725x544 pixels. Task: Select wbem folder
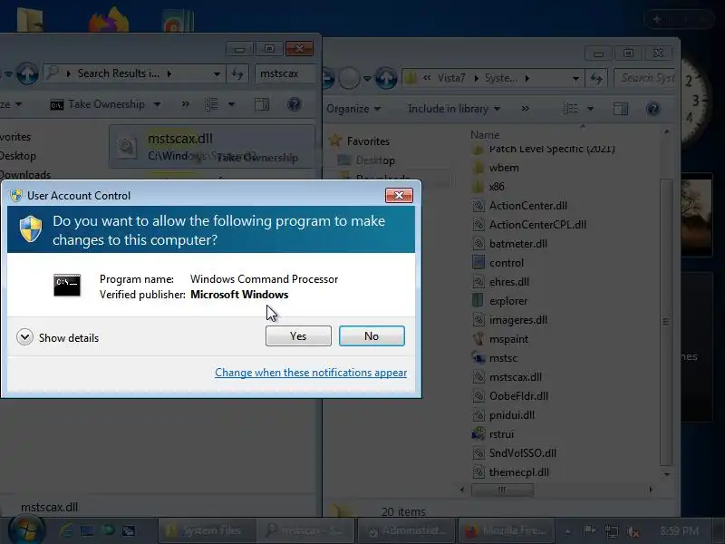pos(504,168)
